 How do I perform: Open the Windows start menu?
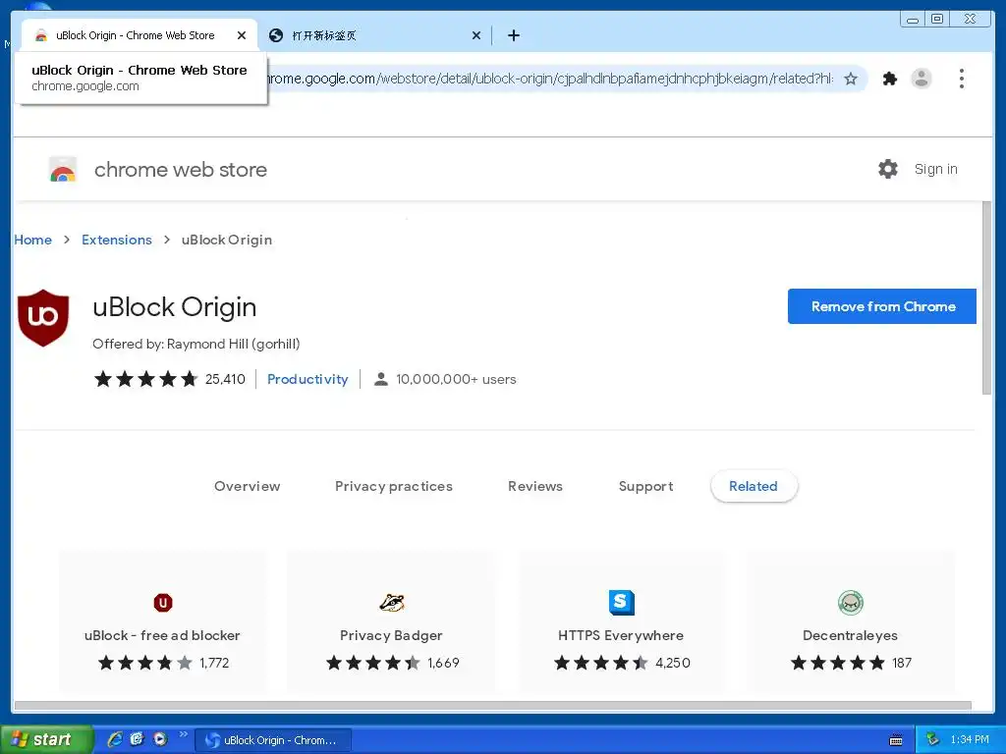(46, 740)
